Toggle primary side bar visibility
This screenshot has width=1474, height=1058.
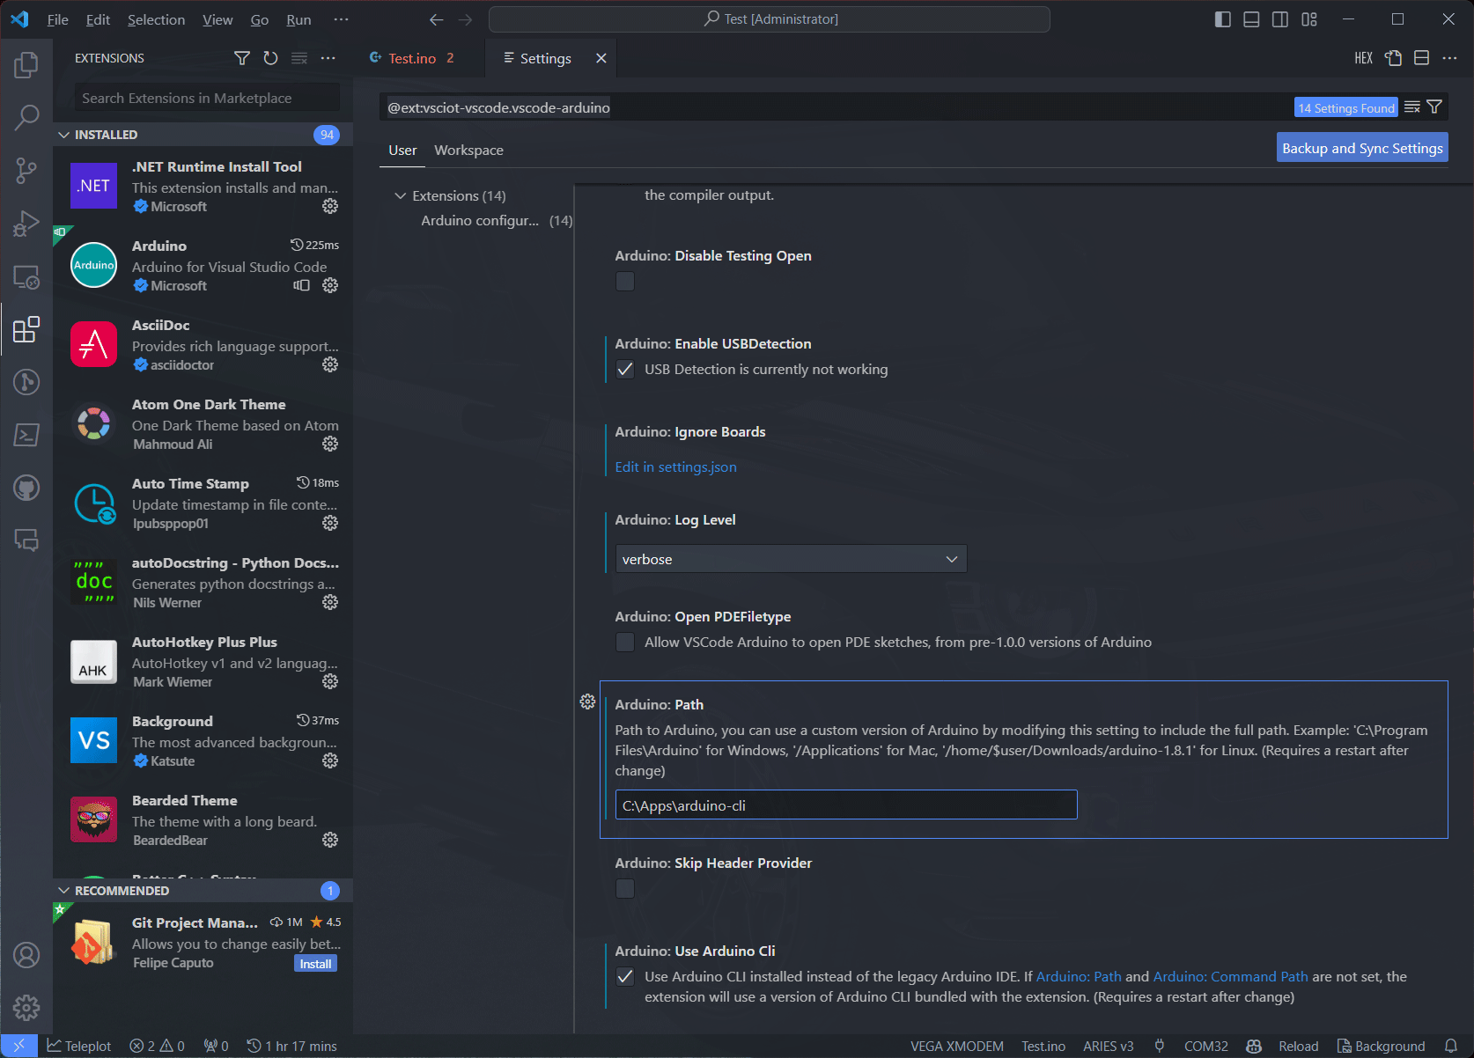[x=1222, y=19]
